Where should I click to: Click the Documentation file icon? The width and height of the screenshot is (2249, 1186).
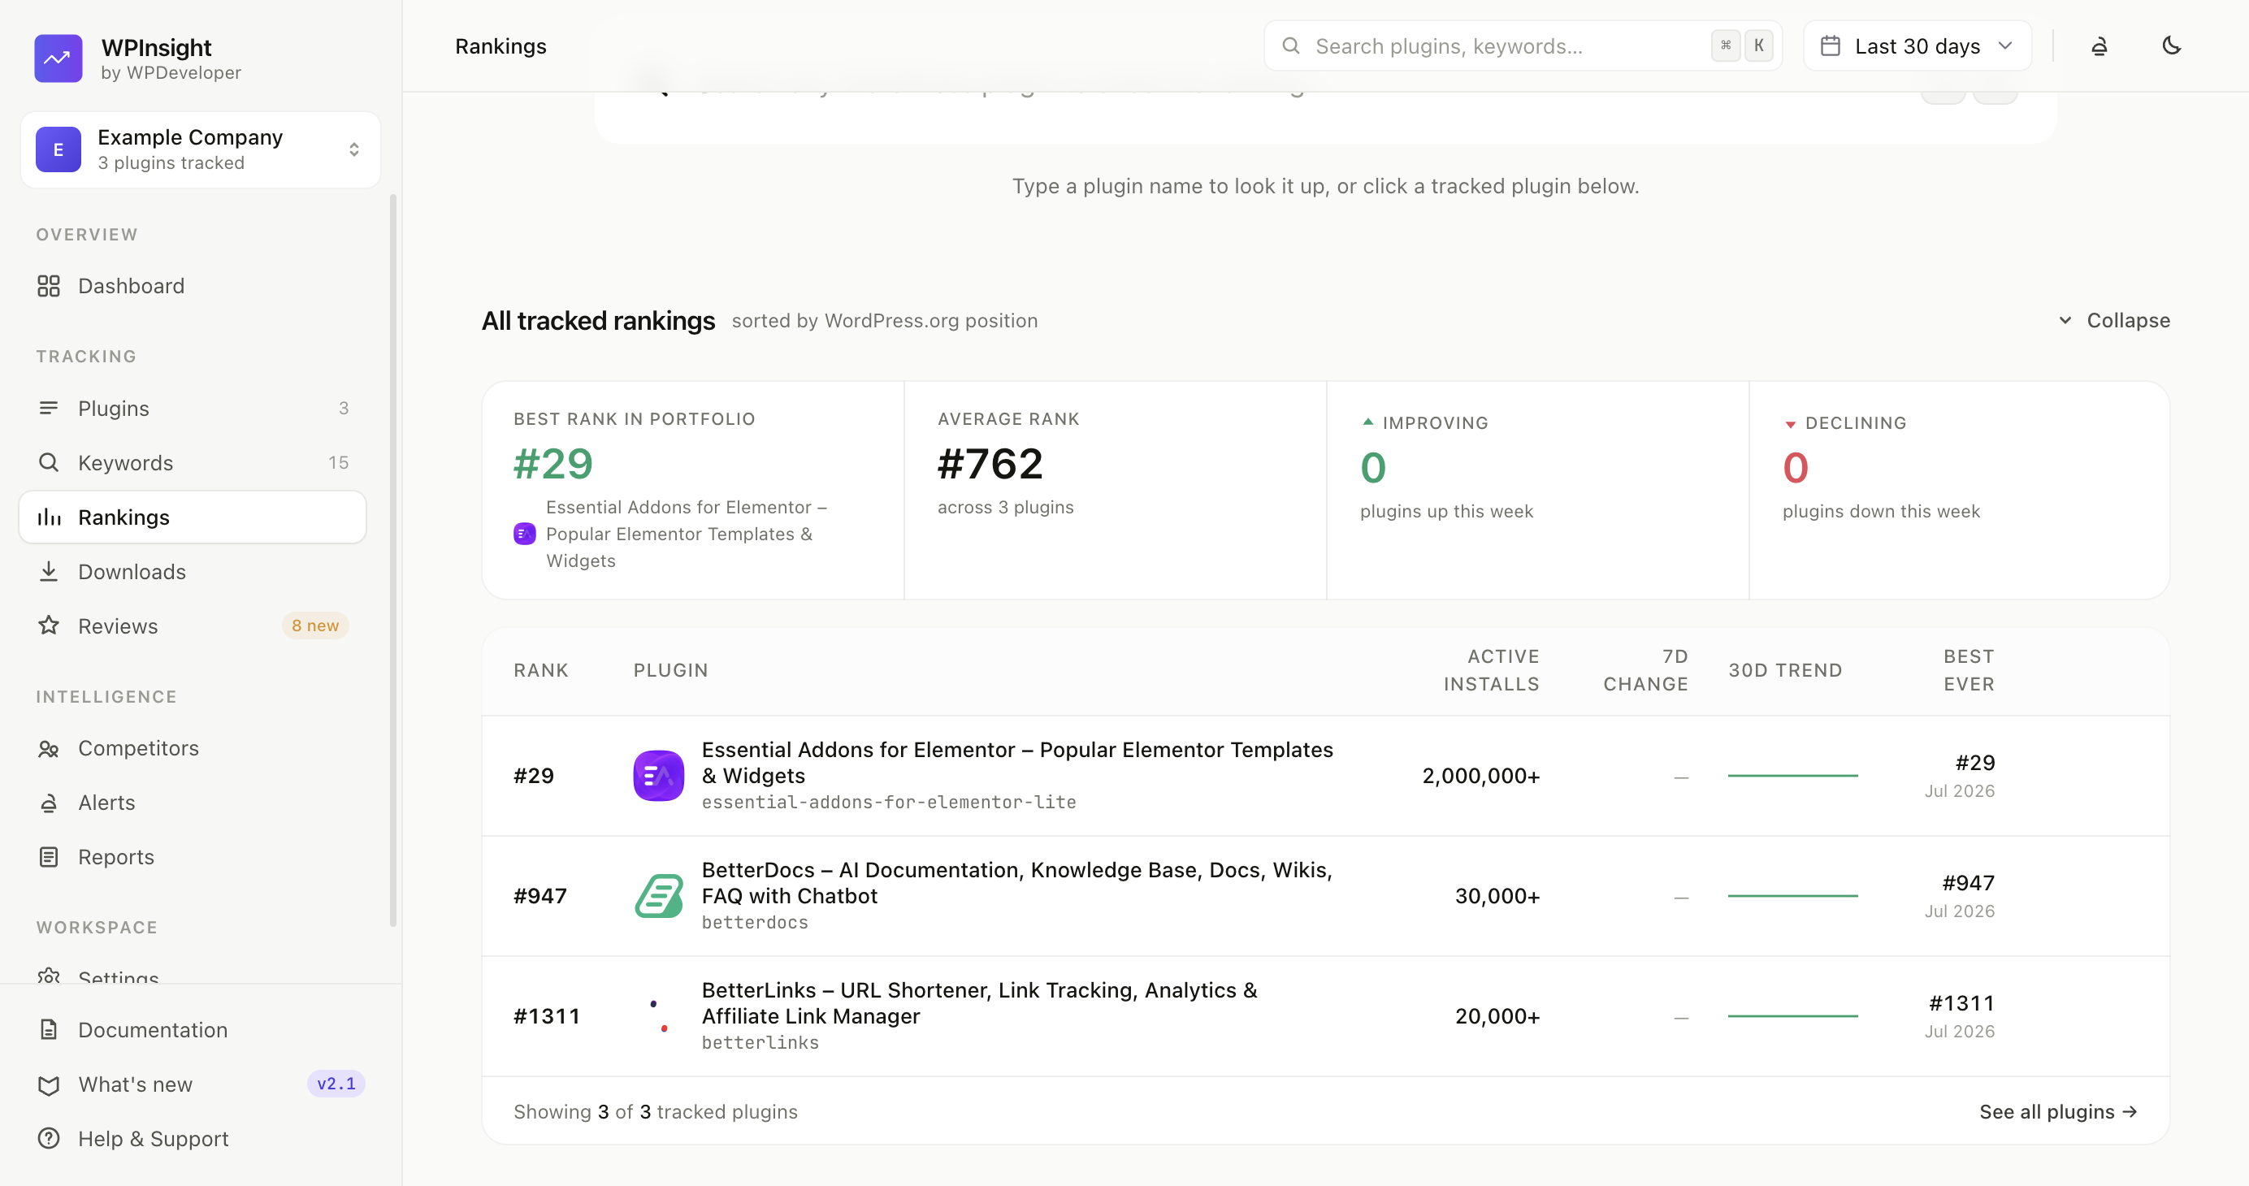[49, 1030]
